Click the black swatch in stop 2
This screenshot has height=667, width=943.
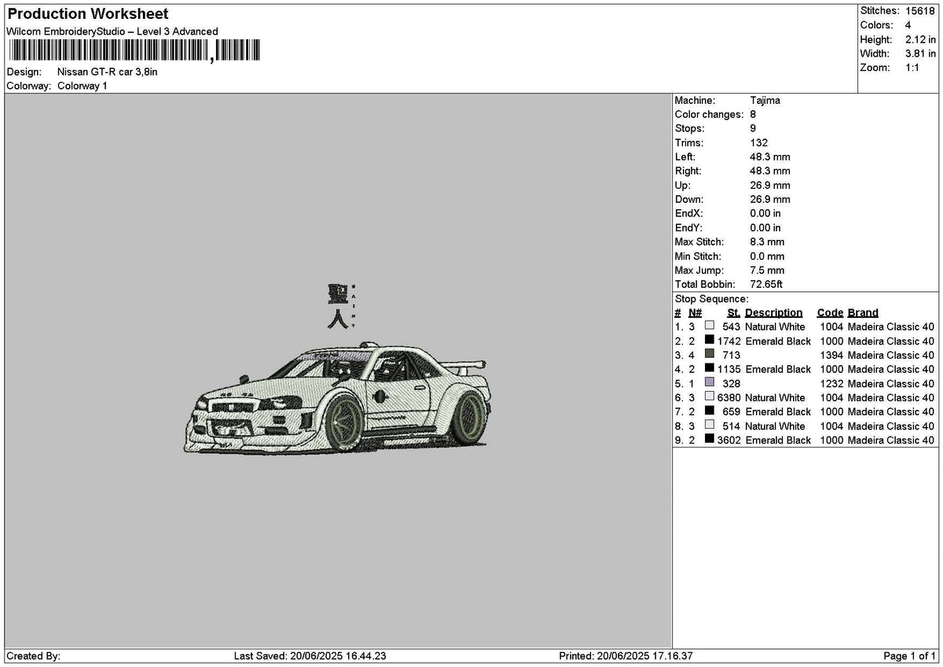pyautogui.click(x=710, y=341)
